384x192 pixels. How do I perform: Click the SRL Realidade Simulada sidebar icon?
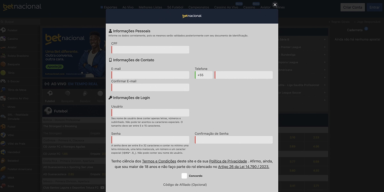(x=3, y=116)
